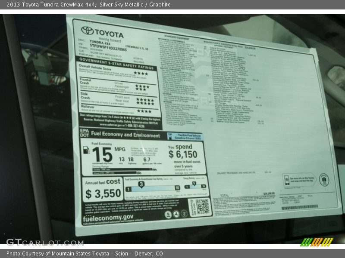Click the '6.7' gallons per 100 miles value
345x258 pixels.
(x=147, y=160)
